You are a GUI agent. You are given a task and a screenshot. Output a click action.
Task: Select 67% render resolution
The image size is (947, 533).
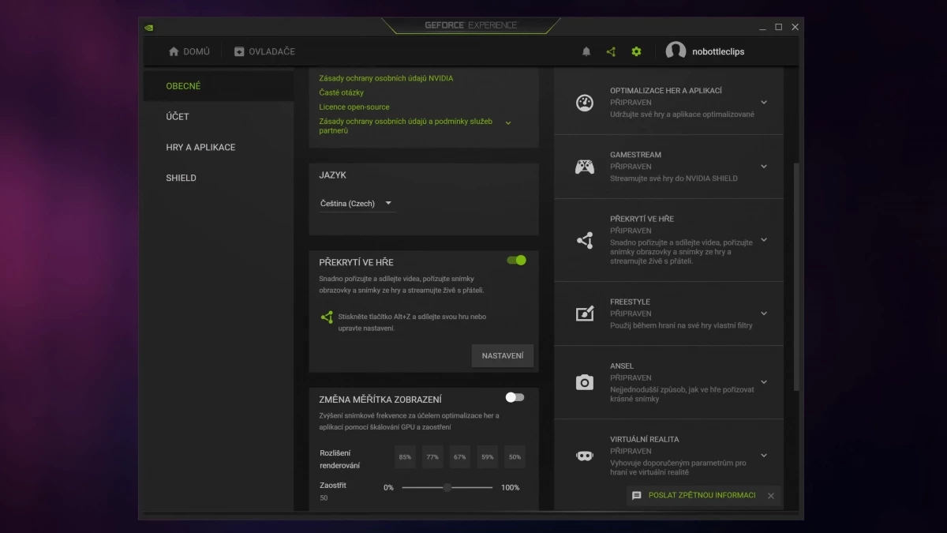(460, 457)
